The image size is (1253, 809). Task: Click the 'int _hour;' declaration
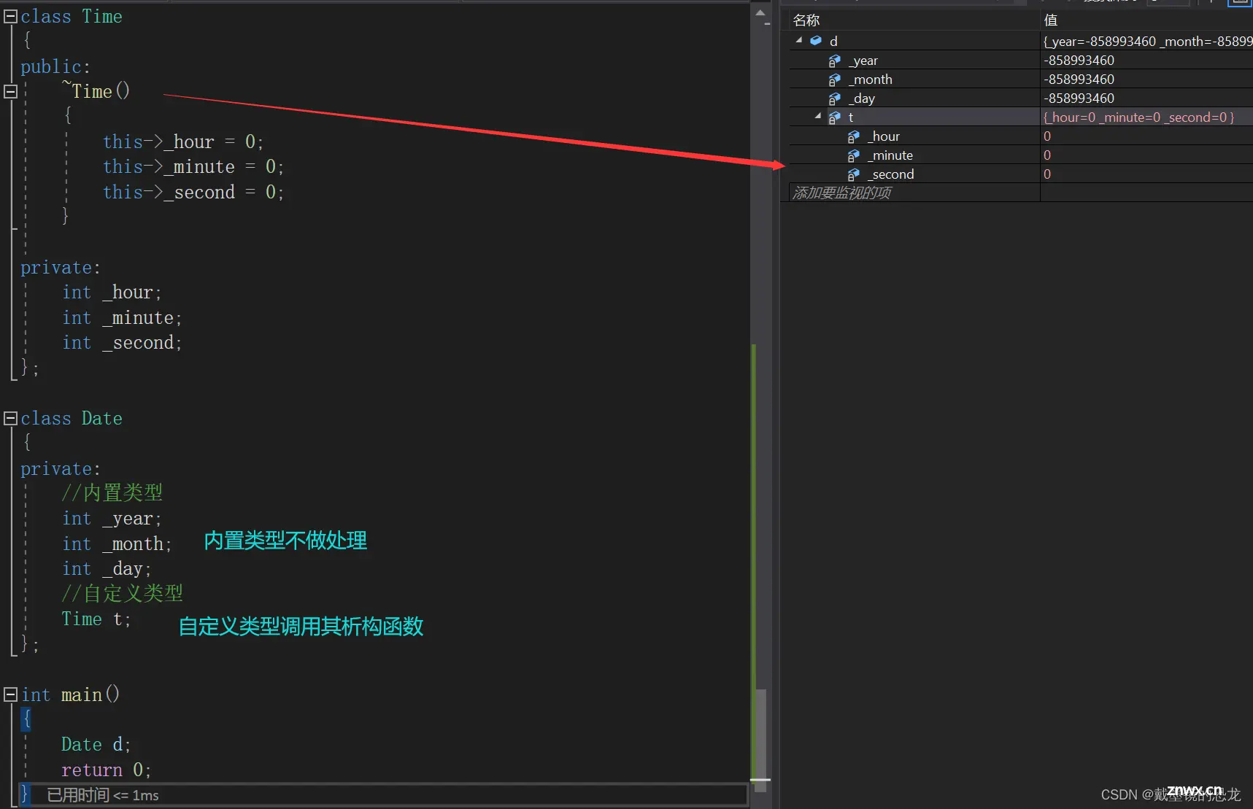(x=112, y=293)
